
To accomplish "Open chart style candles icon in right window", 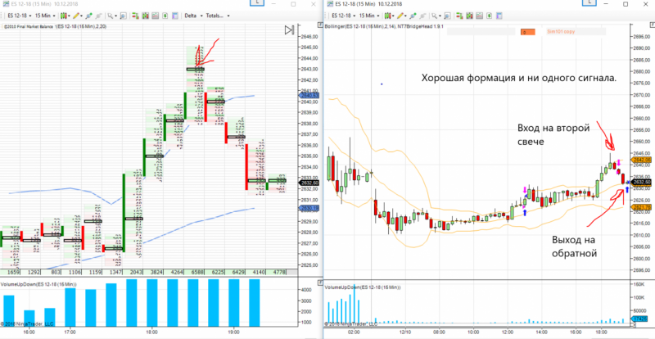I will [387, 16].
